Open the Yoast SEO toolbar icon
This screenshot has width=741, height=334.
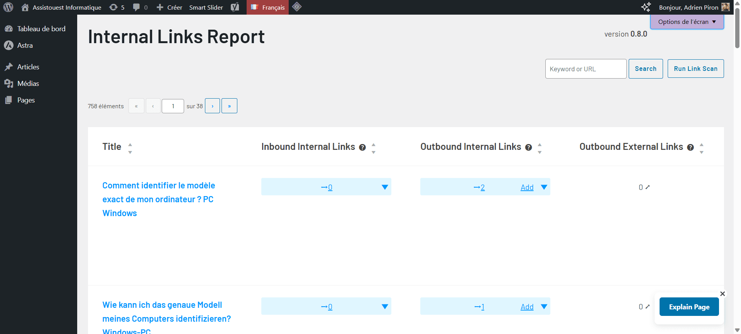pyautogui.click(x=235, y=7)
